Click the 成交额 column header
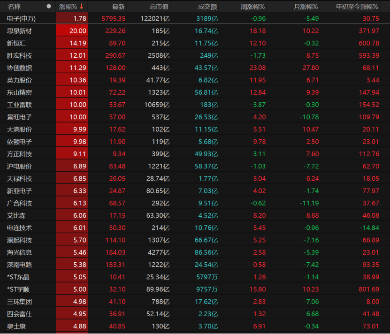Viewport: 390px width, 334px height. [x=207, y=7]
